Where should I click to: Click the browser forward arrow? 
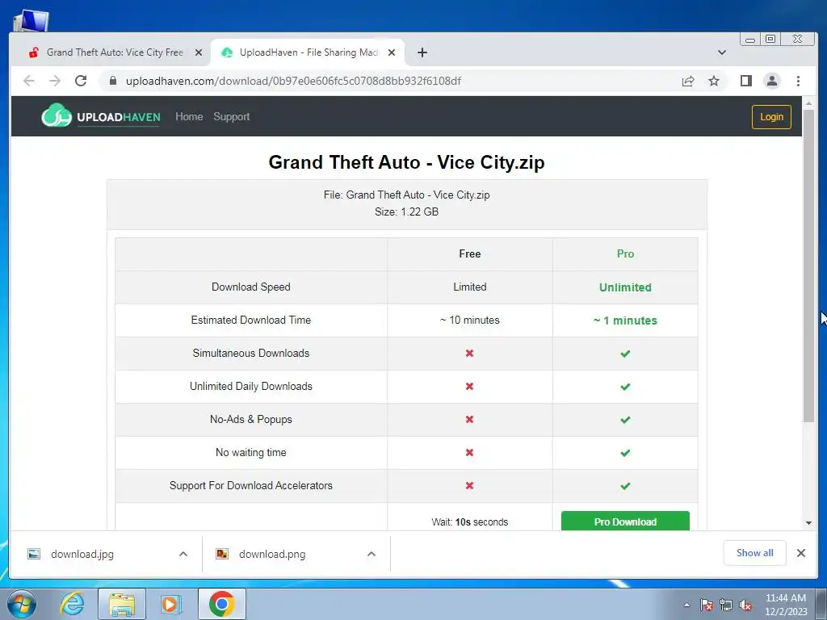pos(55,81)
